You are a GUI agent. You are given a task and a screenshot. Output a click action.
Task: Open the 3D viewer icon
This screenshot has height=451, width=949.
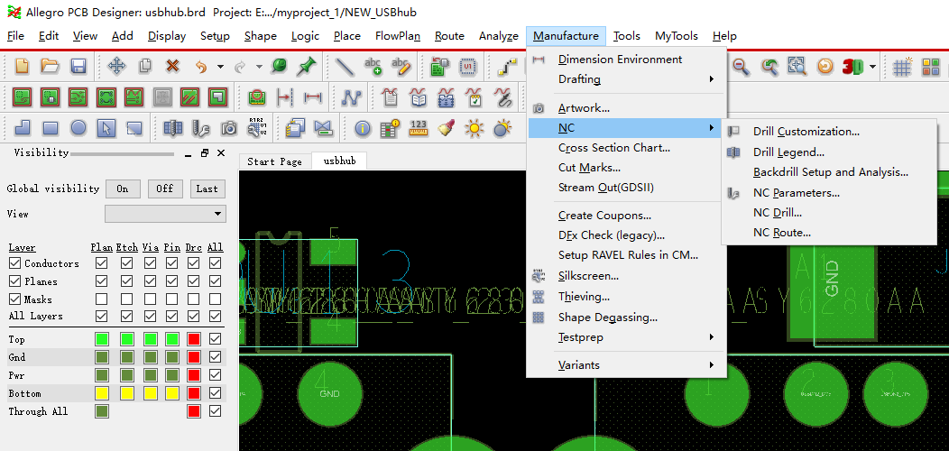pos(853,66)
